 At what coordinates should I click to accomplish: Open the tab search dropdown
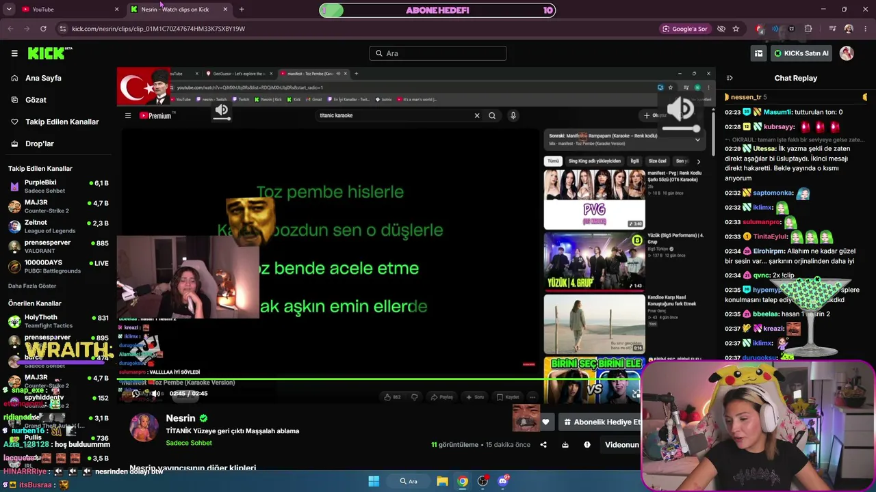pos(9,9)
